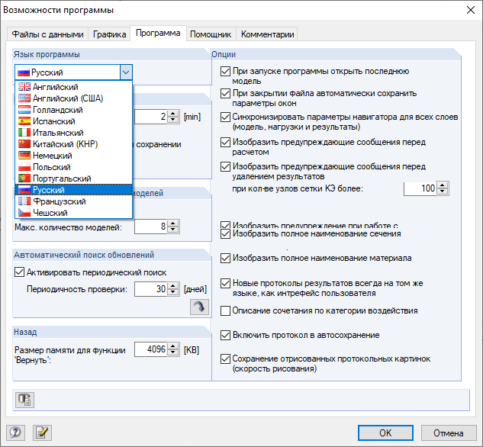Click the edit comment notepad icon
Screen dimensions: 483x447
(42, 433)
